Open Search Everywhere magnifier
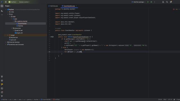 167,2
